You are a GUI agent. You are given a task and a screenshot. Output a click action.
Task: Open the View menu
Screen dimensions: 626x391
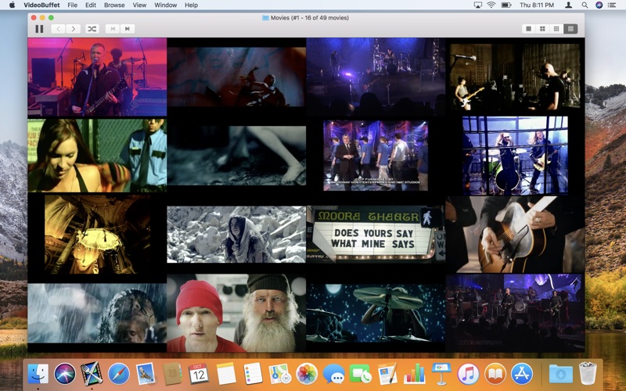[x=139, y=5]
